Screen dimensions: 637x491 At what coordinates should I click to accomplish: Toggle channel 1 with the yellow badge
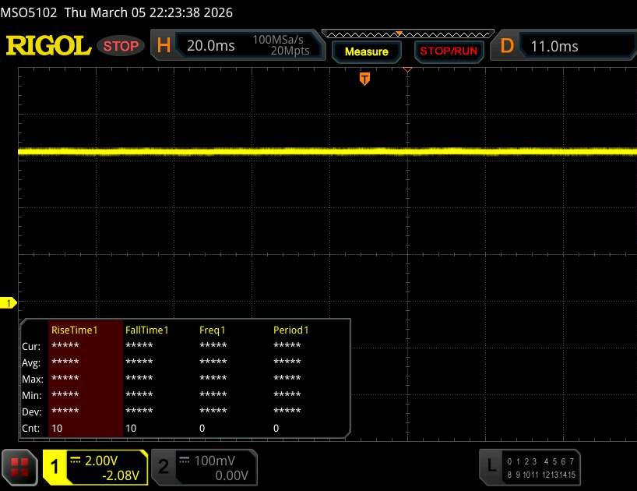55,466
